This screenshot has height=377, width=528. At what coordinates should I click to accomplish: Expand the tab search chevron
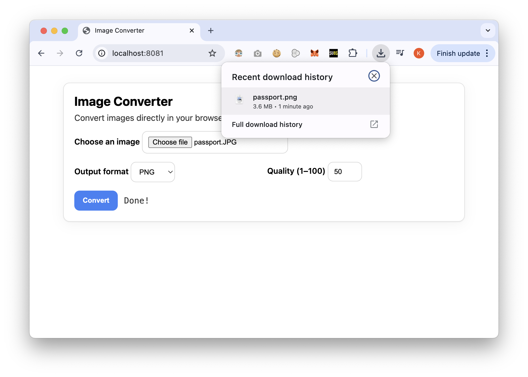click(488, 31)
